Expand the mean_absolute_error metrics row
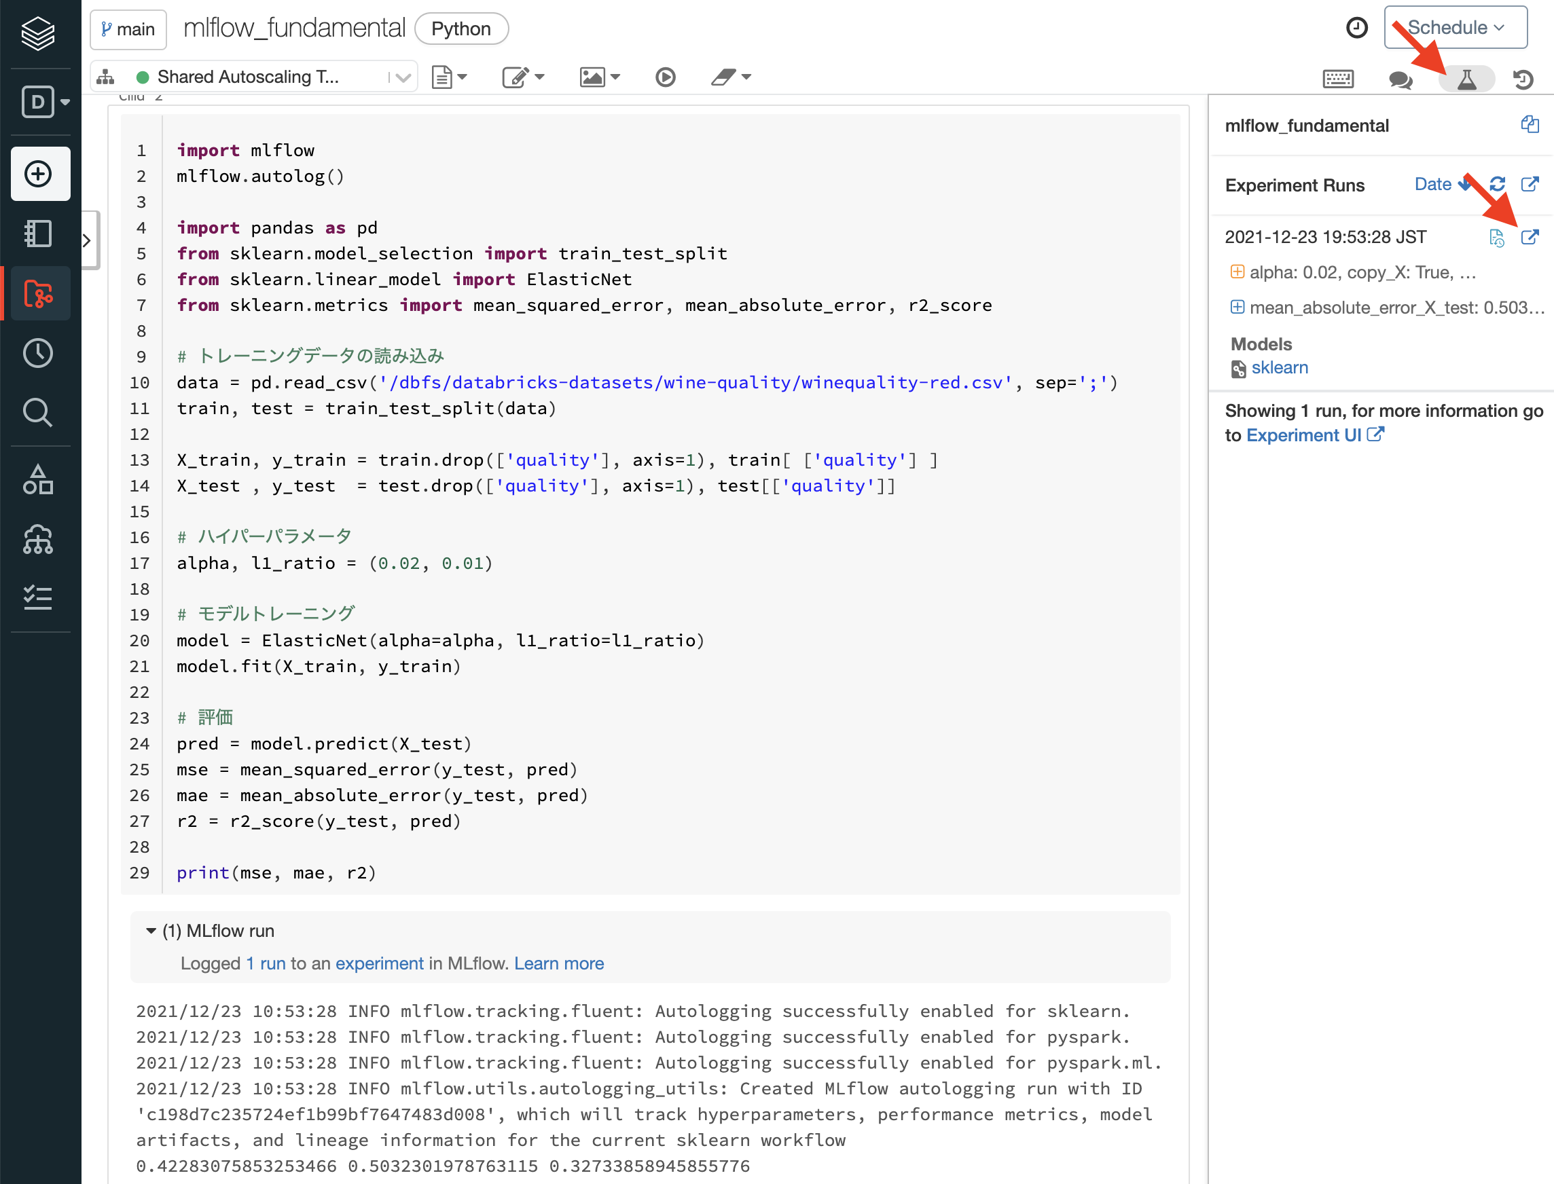This screenshot has width=1554, height=1184. point(1237,308)
